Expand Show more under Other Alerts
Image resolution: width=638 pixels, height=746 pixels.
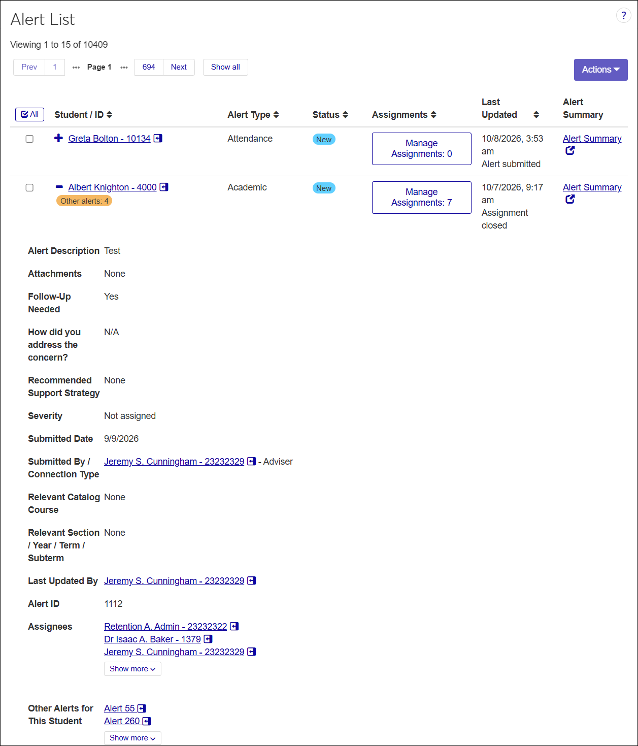pos(132,738)
